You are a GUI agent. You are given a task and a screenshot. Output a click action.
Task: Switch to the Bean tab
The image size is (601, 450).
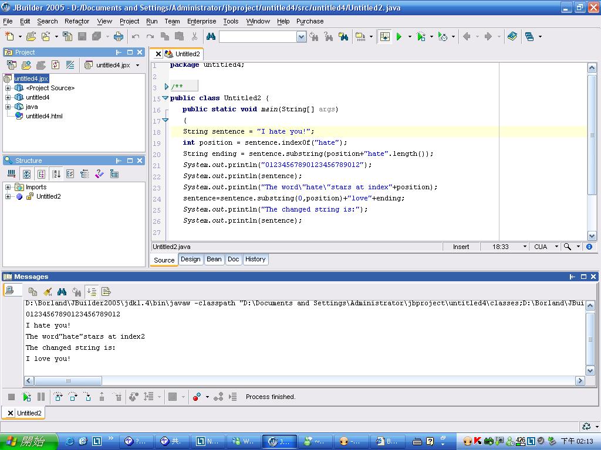click(214, 260)
